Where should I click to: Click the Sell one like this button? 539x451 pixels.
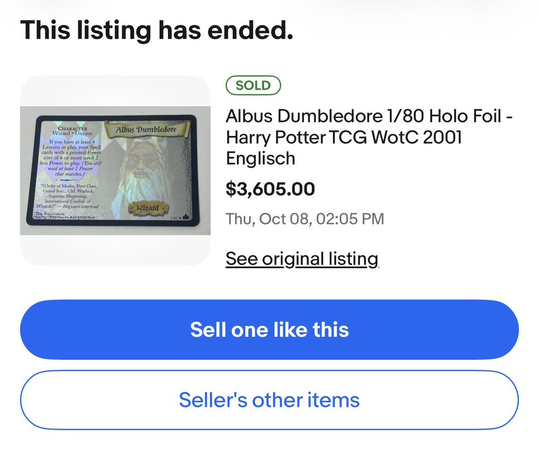click(x=269, y=330)
